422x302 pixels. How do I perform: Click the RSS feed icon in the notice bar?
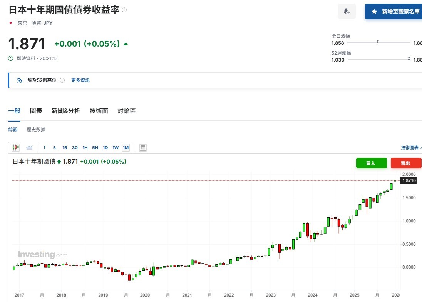(20, 80)
